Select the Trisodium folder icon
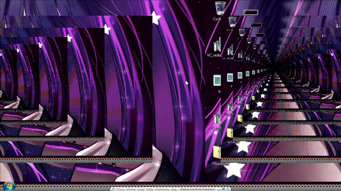This screenshot has width=341, height=191. [217, 152]
